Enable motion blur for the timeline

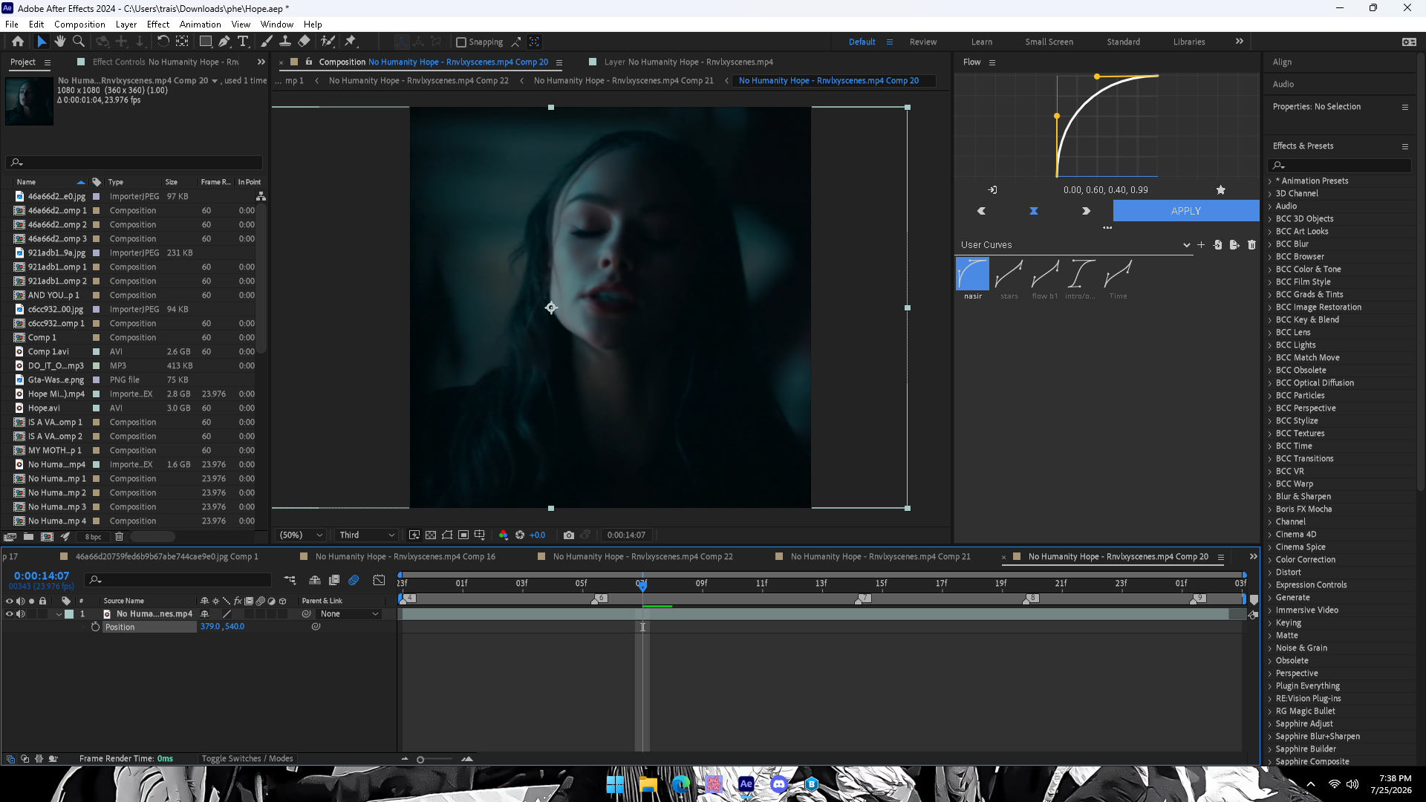(x=354, y=580)
